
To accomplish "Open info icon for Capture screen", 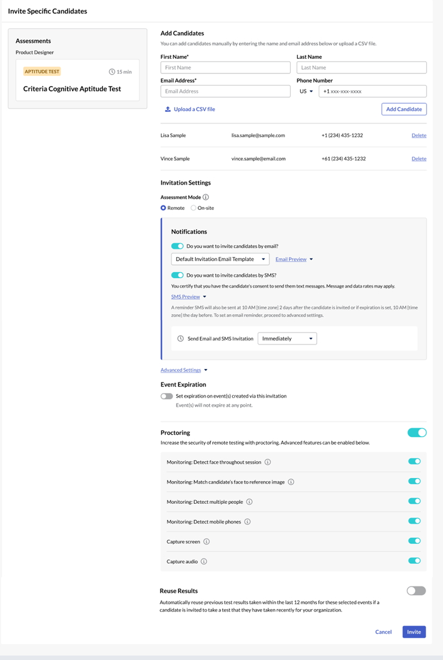I will (206, 541).
